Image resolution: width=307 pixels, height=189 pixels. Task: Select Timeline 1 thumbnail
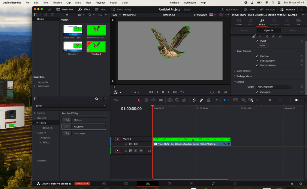tap(73, 47)
